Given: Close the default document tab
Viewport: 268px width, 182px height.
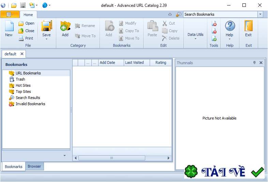Looking at the screenshot, I should coord(22,54).
